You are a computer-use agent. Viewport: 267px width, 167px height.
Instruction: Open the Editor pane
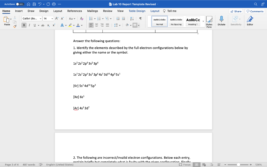pos(250,21)
